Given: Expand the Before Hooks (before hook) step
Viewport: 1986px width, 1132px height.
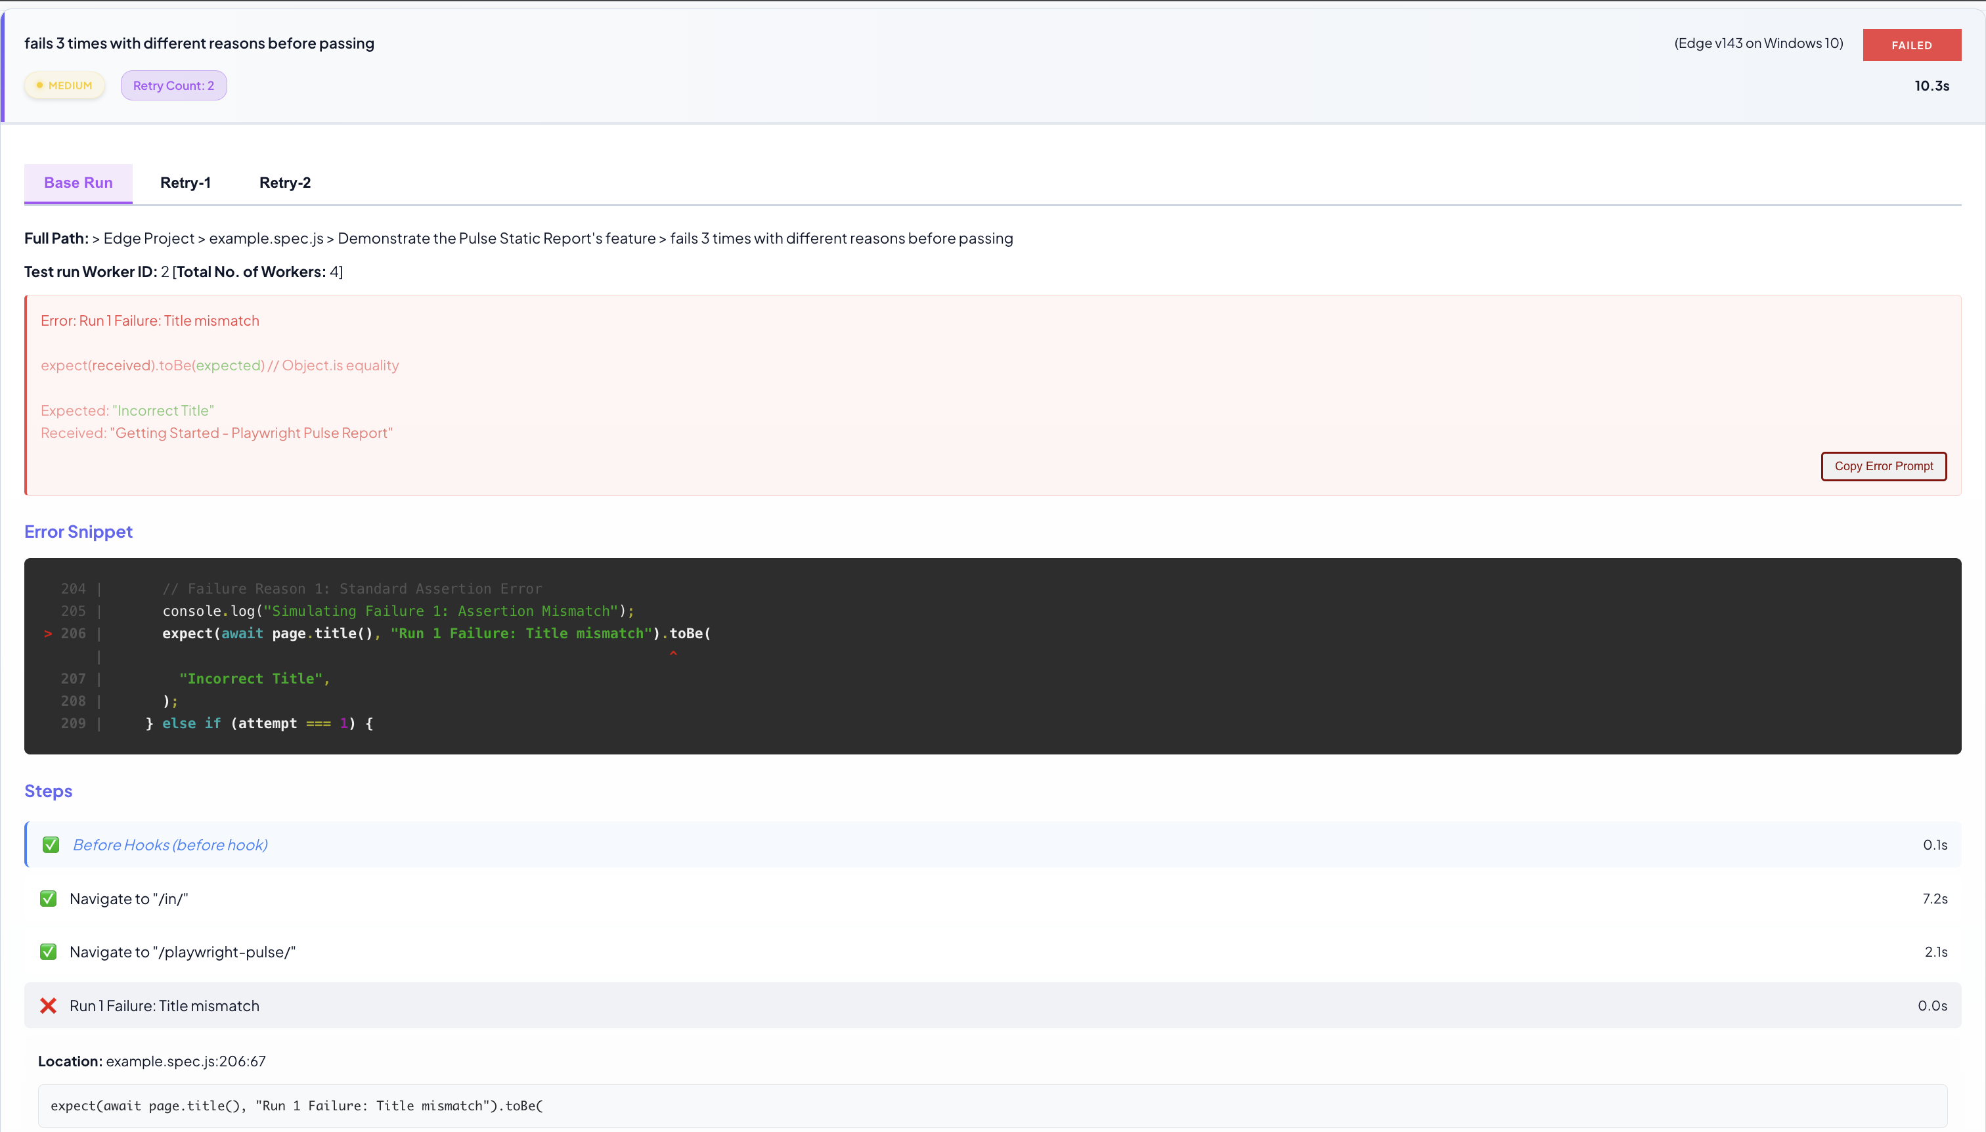Looking at the screenshot, I should click(x=169, y=845).
